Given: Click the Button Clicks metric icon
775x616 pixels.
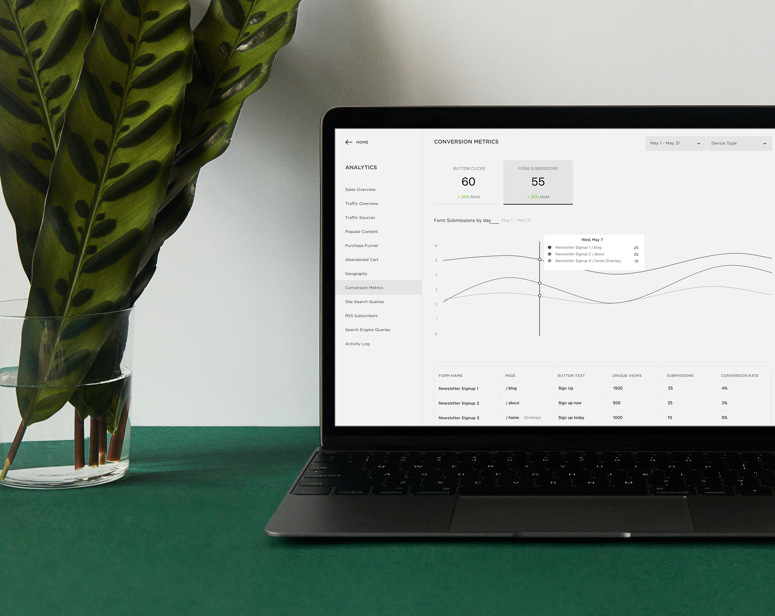Looking at the screenshot, I should 468,182.
